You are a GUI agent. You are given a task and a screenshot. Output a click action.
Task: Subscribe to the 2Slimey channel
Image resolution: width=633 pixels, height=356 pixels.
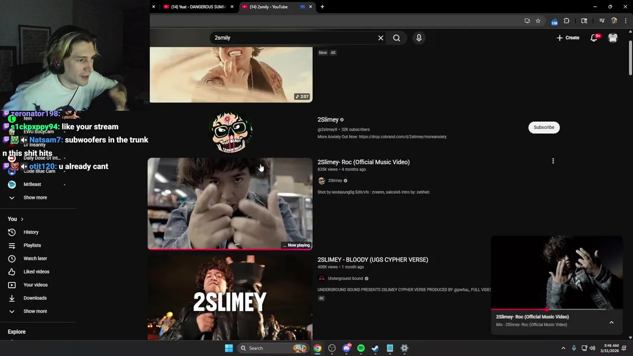[544, 127]
